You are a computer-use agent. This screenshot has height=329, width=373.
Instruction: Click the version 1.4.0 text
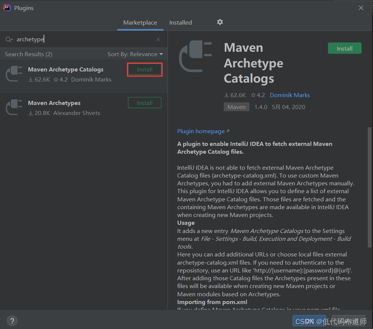pos(261,107)
